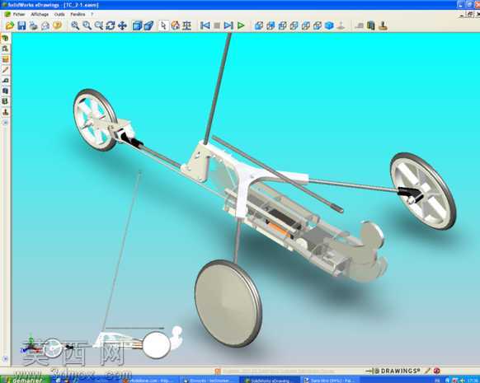Activate the Pan four-arrow tool
Image resolution: width=480 pixels, height=383 pixels.
(122, 26)
